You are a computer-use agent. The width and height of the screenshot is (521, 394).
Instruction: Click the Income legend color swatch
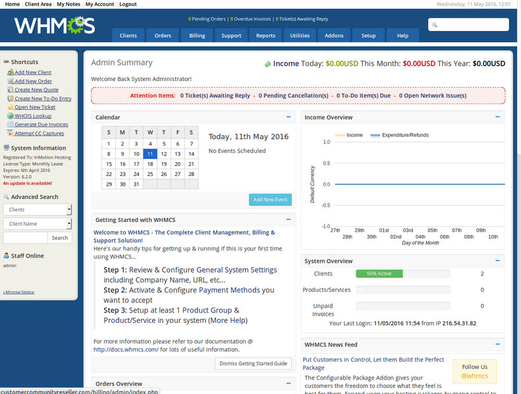point(340,135)
